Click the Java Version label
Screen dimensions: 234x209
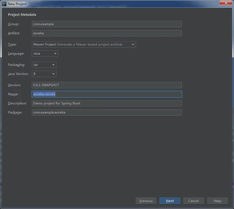tap(18, 74)
